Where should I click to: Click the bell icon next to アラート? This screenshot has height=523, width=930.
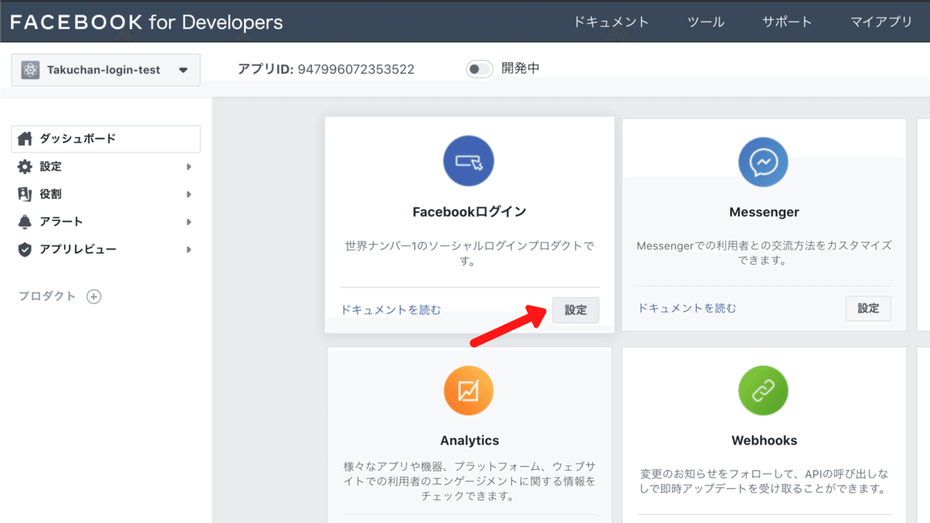25,222
